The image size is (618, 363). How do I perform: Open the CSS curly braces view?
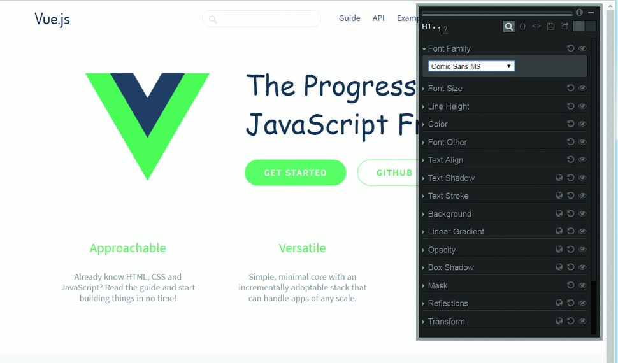[x=522, y=26]
